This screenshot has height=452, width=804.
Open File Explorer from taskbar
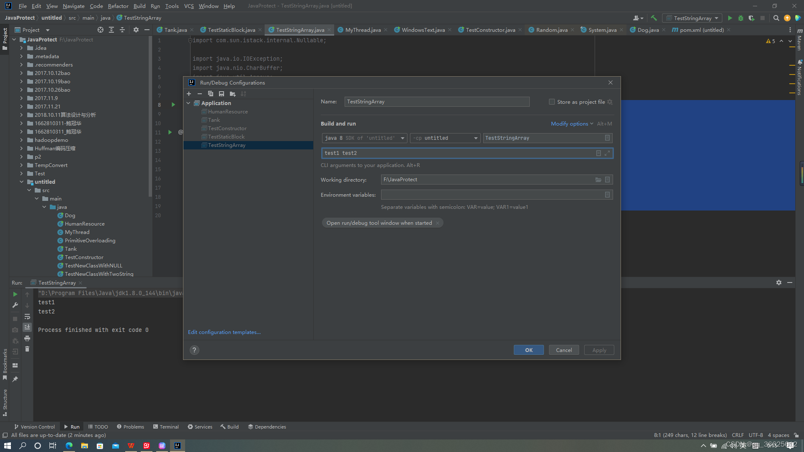click(x=85, y=446)
